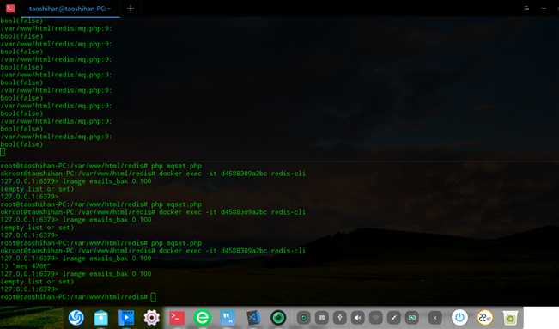Open the power shutdown button in dock
The width and height of the screenshot is (559, 329).
[x=459, y=317]
